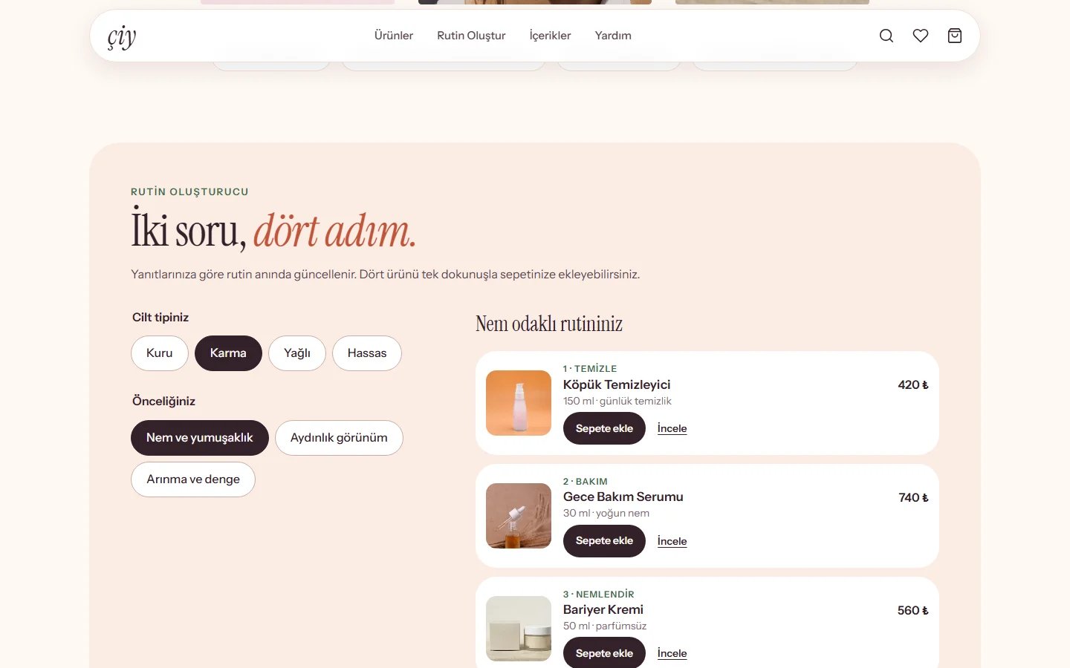The width and height of the screenshot is (1070, 668).
Task: Click İncele link for Gece Bakım Serumu
Action: (x=672, y=541)
